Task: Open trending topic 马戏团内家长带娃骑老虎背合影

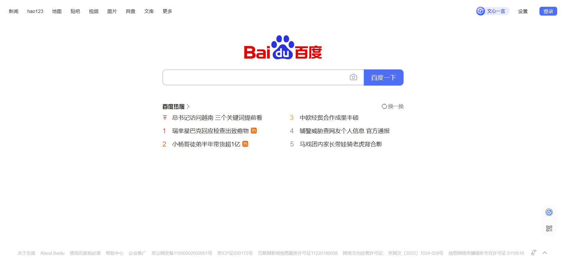Action: click(x=341, y=144)
